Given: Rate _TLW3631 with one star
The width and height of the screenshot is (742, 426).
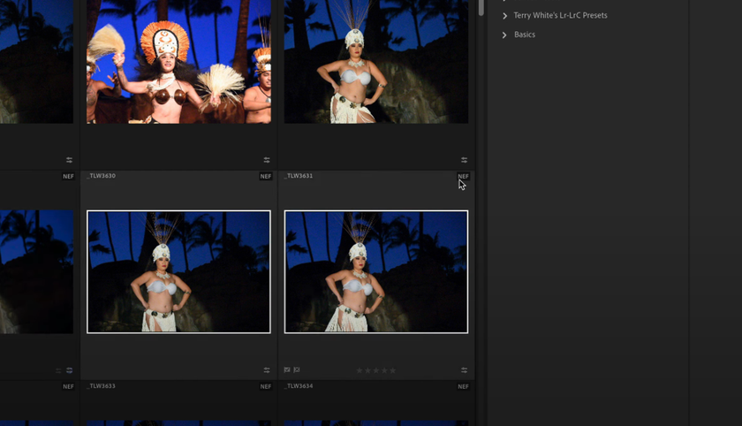Looking at the screenshot, I should [360, 370].
